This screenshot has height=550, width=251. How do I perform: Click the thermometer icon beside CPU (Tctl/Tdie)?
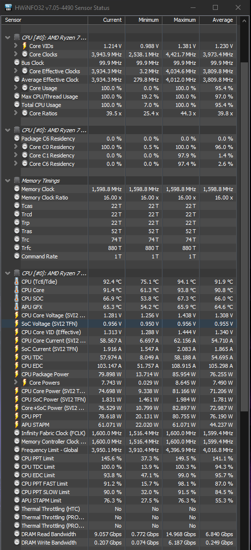17,282
